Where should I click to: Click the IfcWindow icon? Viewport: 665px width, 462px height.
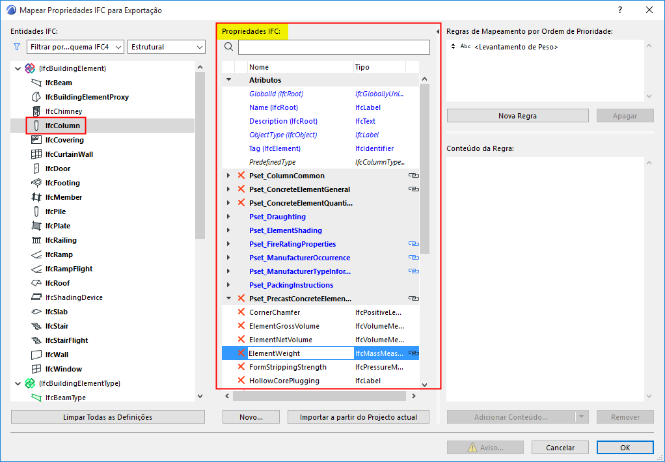click(36, 369)
